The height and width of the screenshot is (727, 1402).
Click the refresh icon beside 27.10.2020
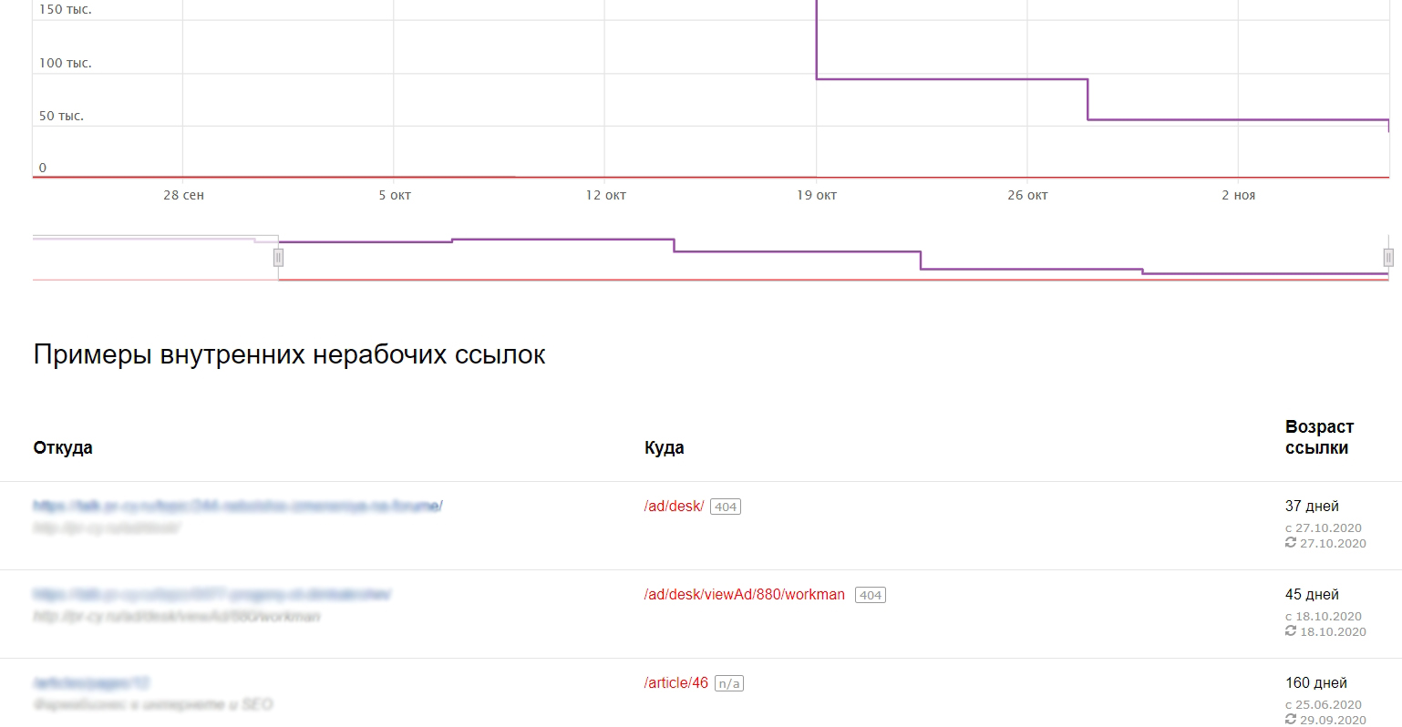tap(1291, 543)
